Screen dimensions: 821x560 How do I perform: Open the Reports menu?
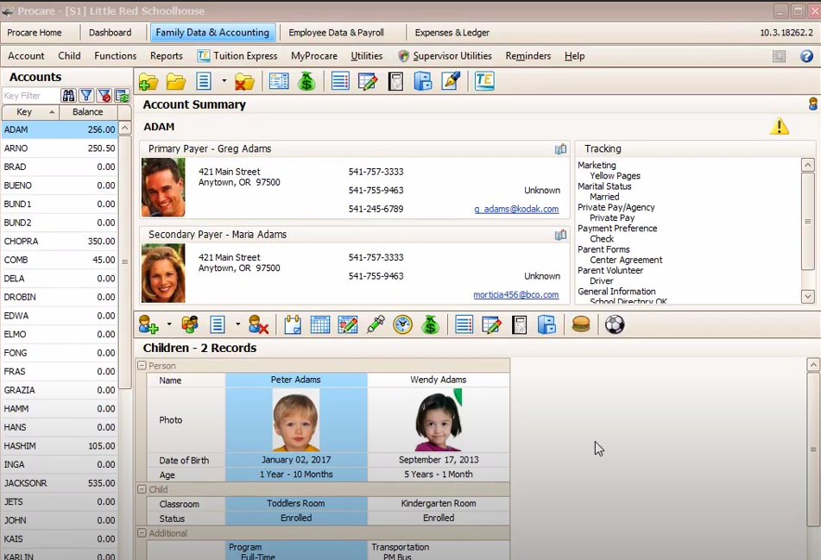[x=167, y=56]
